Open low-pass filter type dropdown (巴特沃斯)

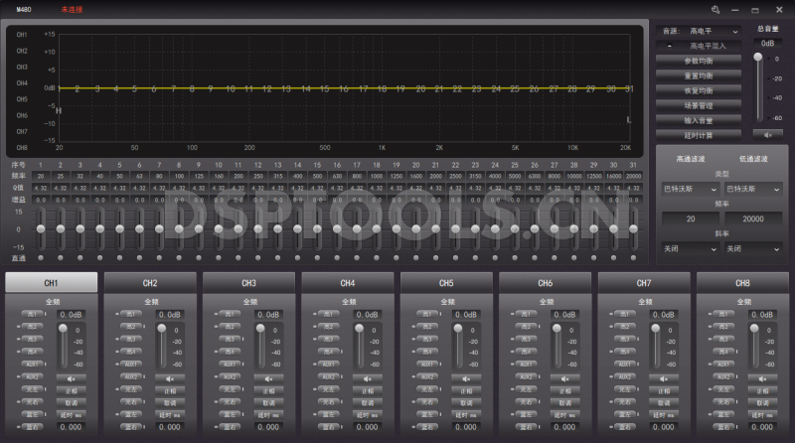pos(753,189)
